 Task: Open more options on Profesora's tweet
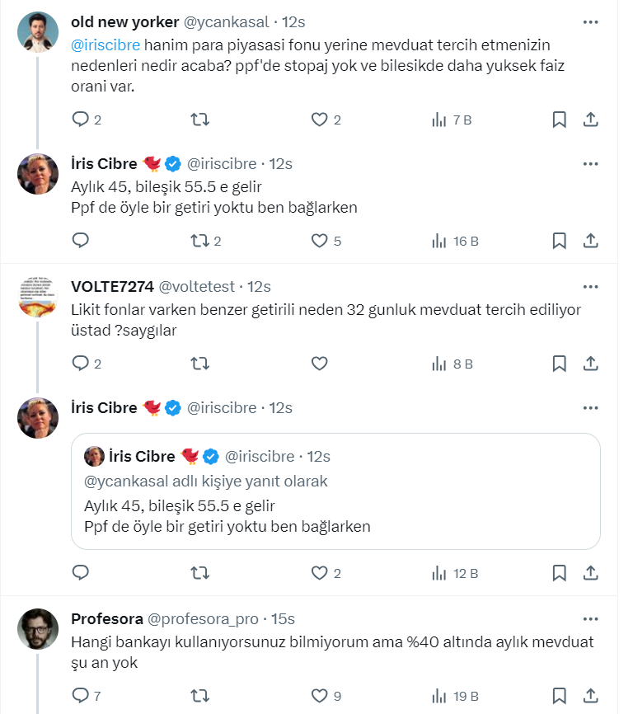click(591, 619)
